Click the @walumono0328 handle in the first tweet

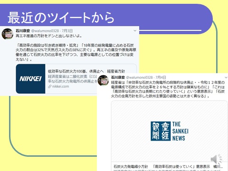(45, 31)
